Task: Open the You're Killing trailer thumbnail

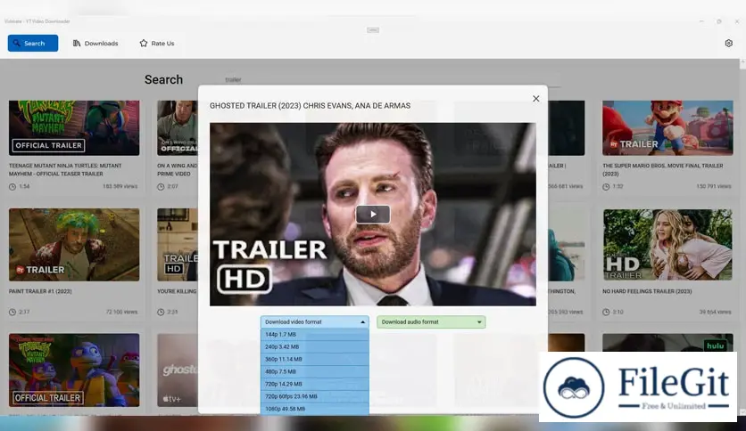Action: pos(178,245)
